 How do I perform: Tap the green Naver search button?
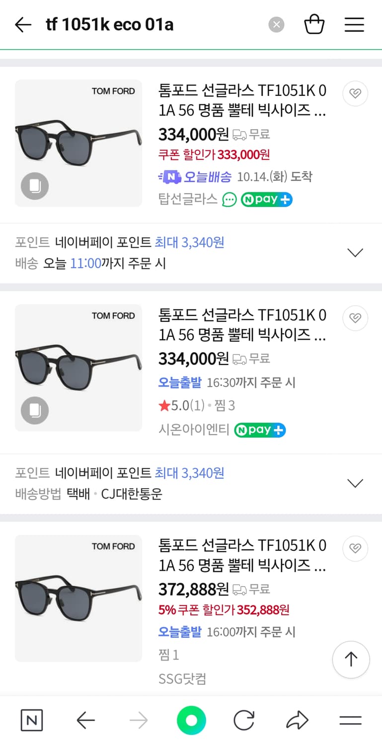(191, 720)
